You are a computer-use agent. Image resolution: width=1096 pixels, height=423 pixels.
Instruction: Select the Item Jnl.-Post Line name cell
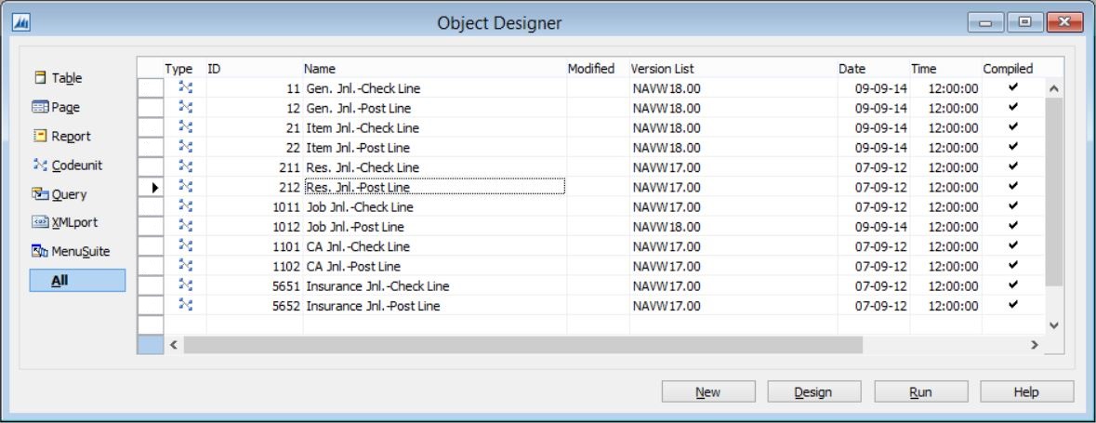(x=435, y=148)
